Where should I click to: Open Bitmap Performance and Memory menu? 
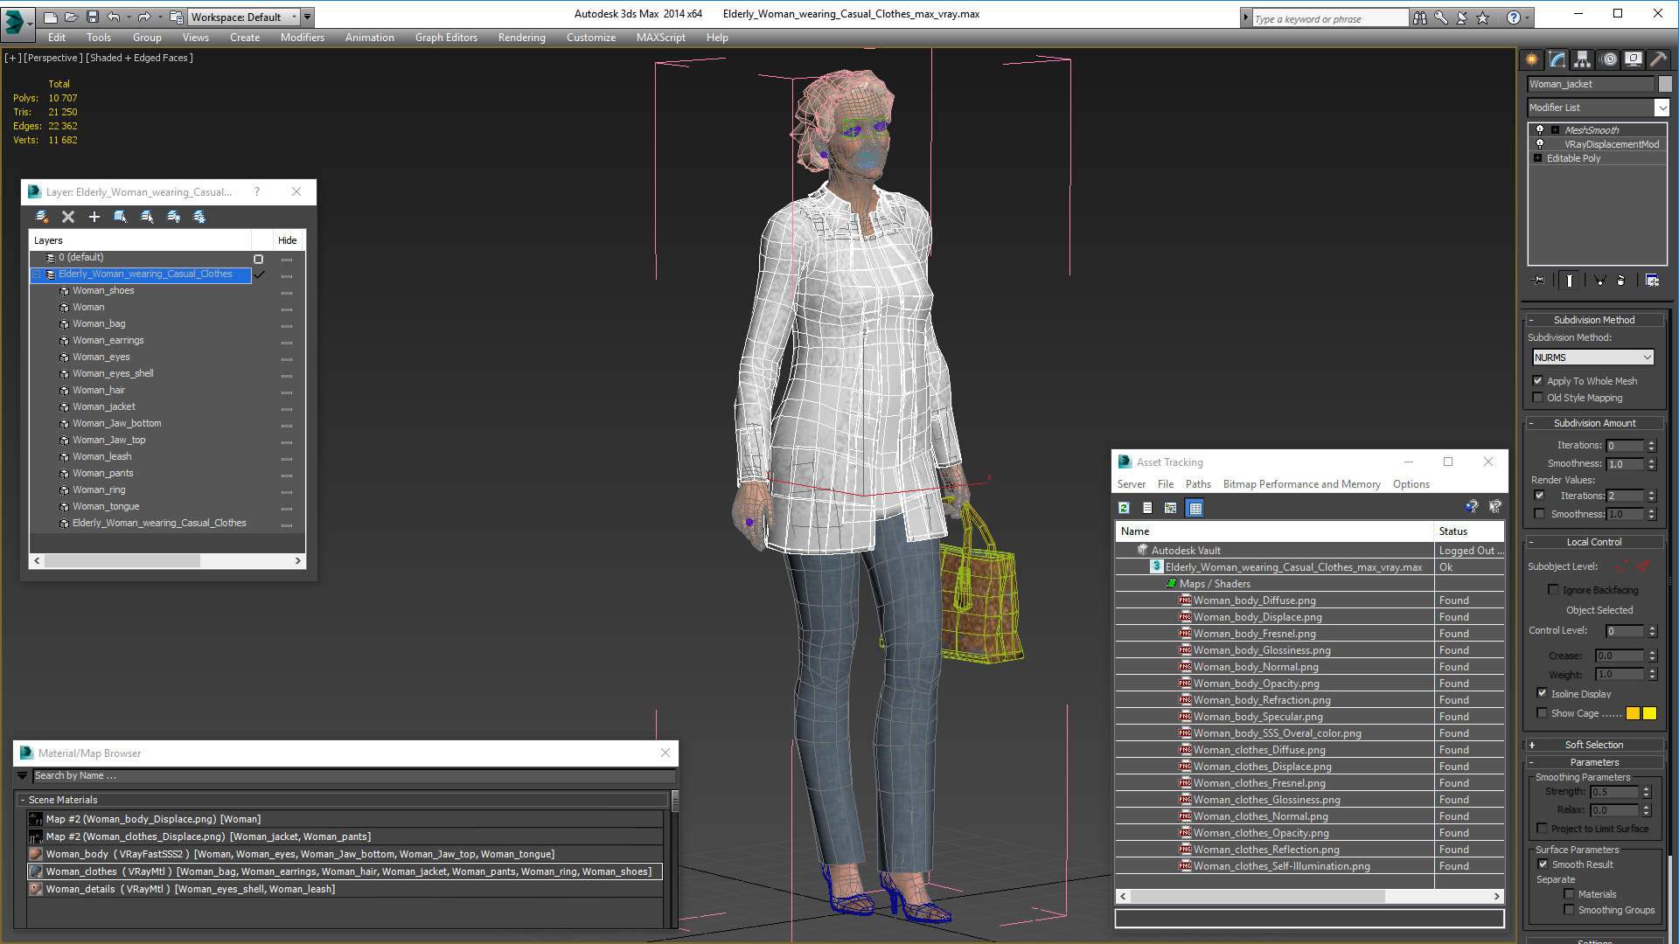tap(1301, 484)
